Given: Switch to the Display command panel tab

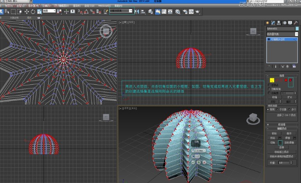Looking at the screenshot, I should click(x=290, y=23).
